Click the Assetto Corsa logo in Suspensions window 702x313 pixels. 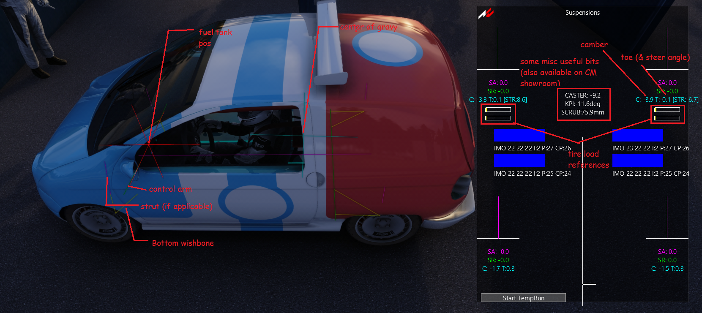486,14
